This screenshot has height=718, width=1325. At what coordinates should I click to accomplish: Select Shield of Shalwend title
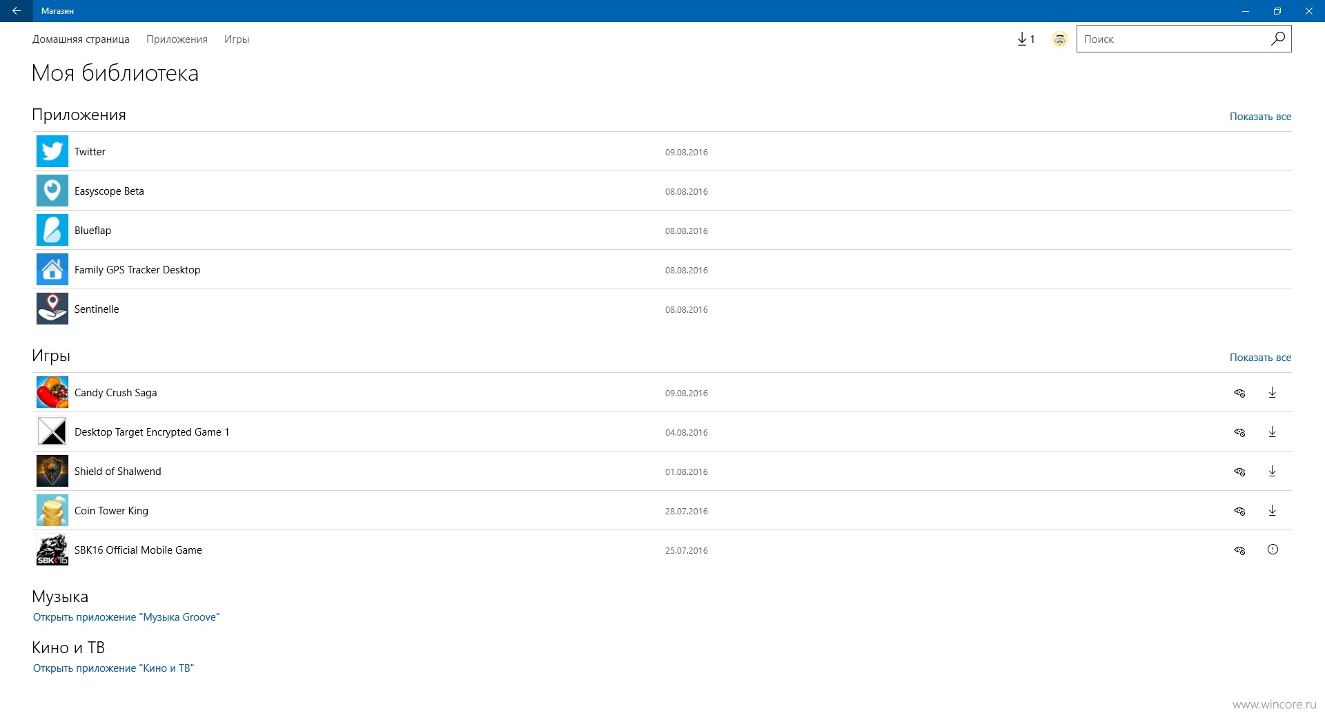pos(117,472)
